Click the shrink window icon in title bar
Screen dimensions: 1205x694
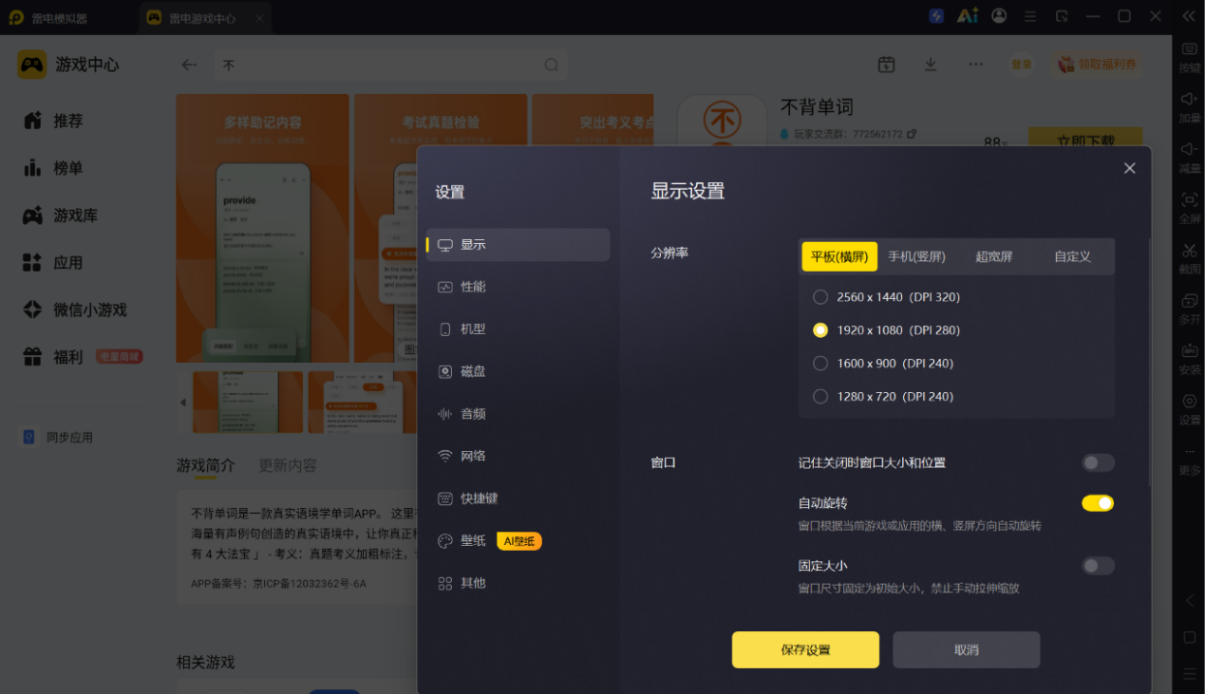click(1062, 16)
